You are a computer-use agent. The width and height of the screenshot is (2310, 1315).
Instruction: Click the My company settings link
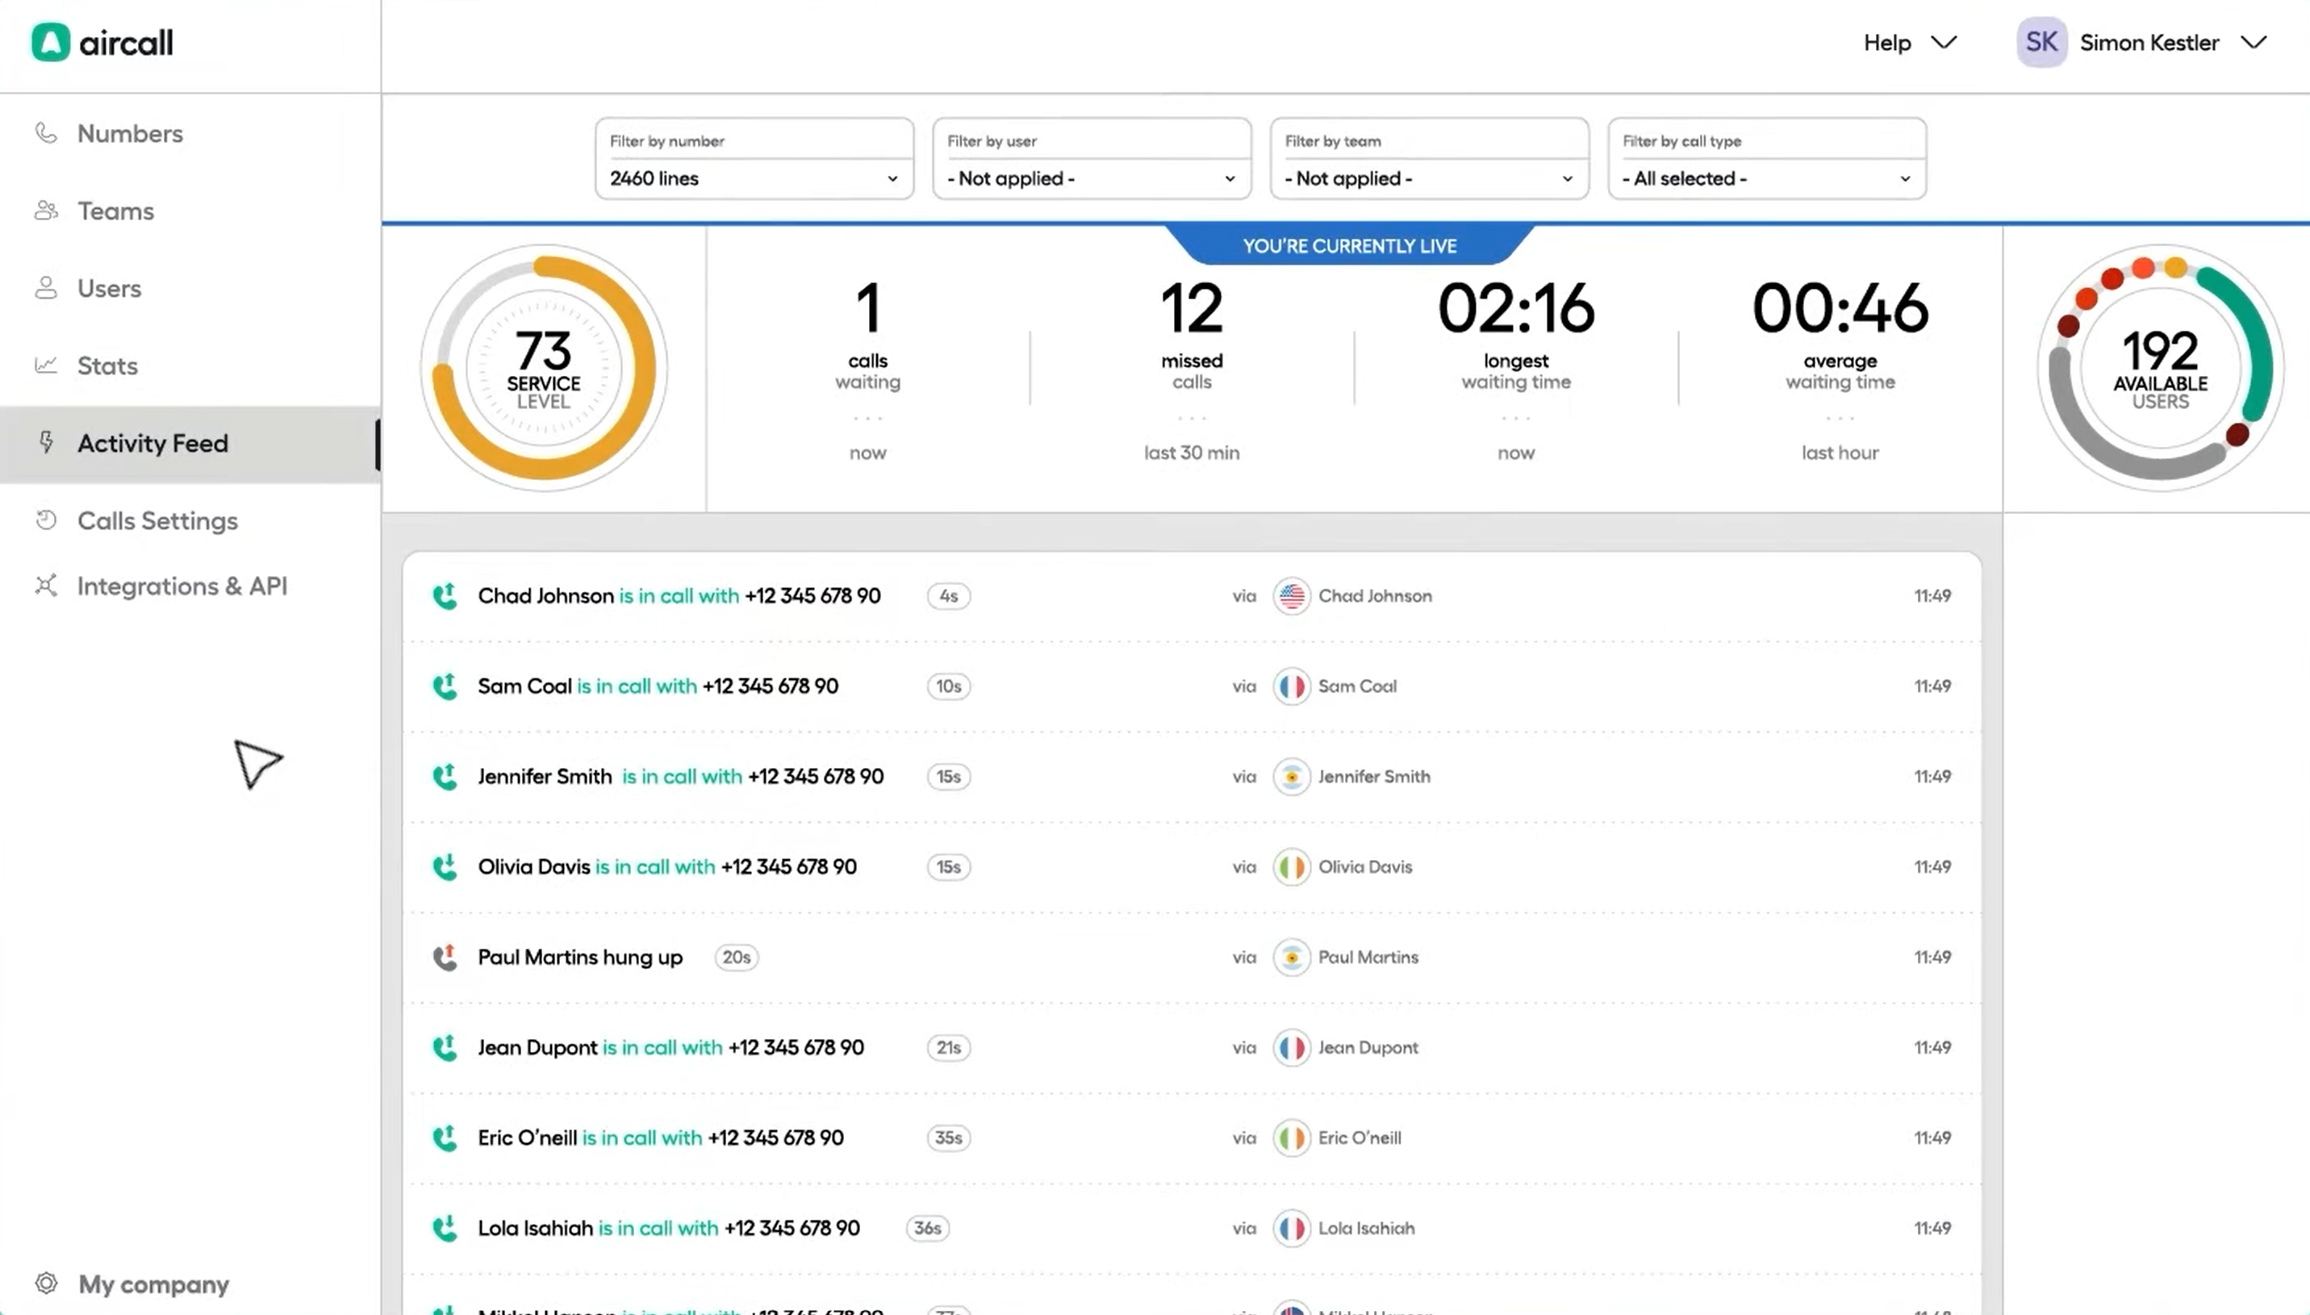(154, 1284)
